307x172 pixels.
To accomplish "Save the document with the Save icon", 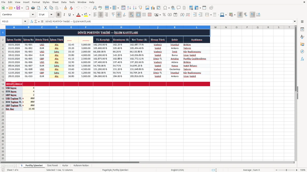I will 18,8.
